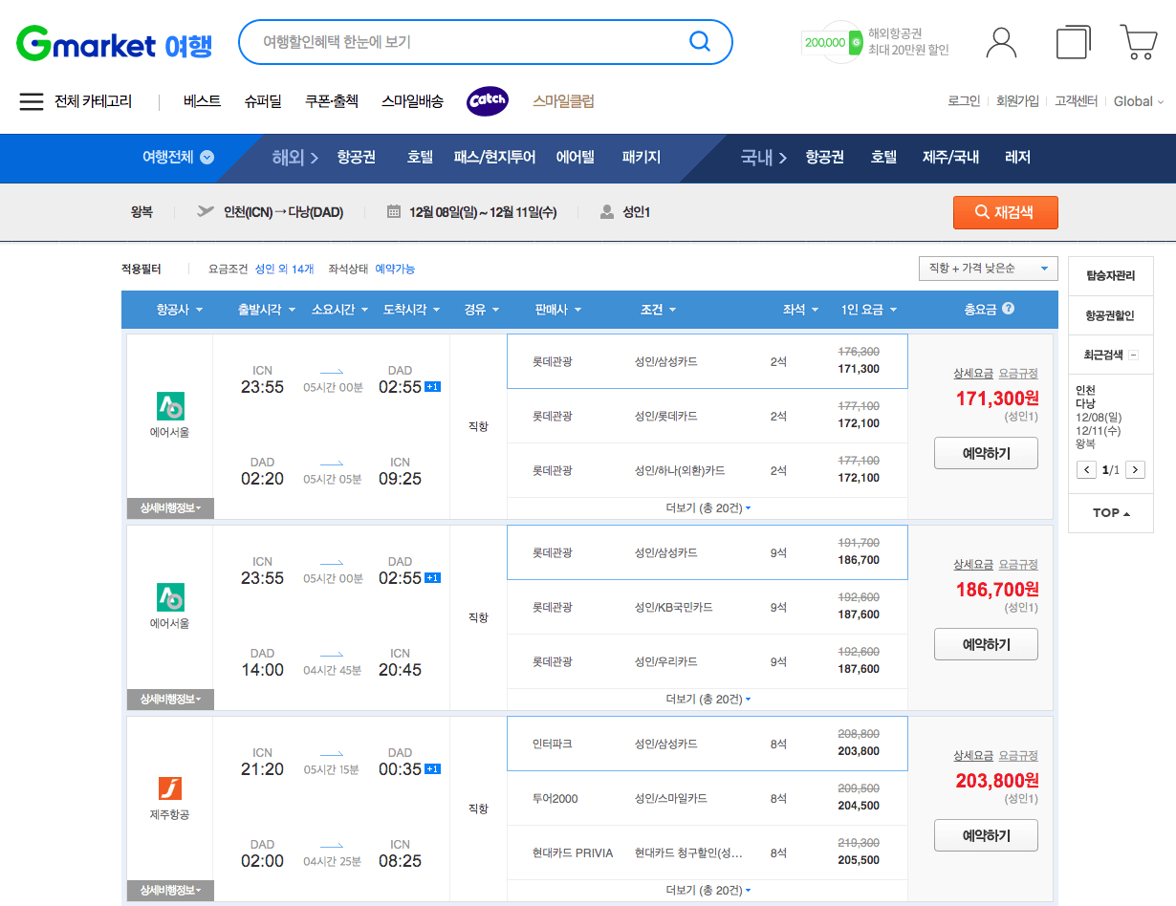Expand 더보기 (총 20건) in second result
The height and width of the screenshot is (906, 1176).
708,700
